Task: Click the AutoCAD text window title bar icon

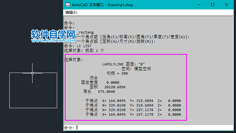Action: (68, 5)
